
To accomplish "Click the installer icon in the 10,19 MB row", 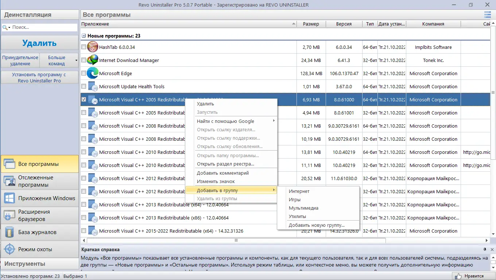I will pyautogui.click(x=93, y=139).
